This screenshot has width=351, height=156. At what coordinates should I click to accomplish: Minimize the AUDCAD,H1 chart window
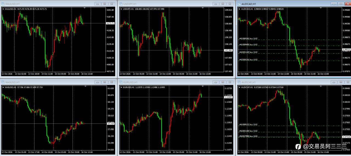[x=334, y=4]
